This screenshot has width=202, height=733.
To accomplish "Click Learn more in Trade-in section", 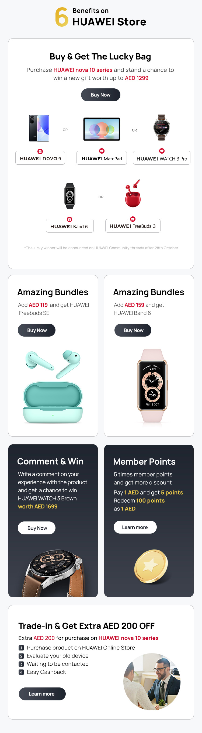I will tap(42, 694).
